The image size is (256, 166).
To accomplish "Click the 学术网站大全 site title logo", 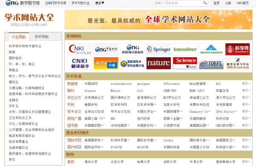I will (x=29, y=17).
